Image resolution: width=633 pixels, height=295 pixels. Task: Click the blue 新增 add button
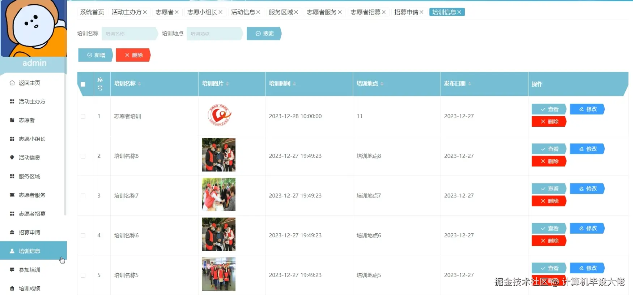click(x=96, y=55)
